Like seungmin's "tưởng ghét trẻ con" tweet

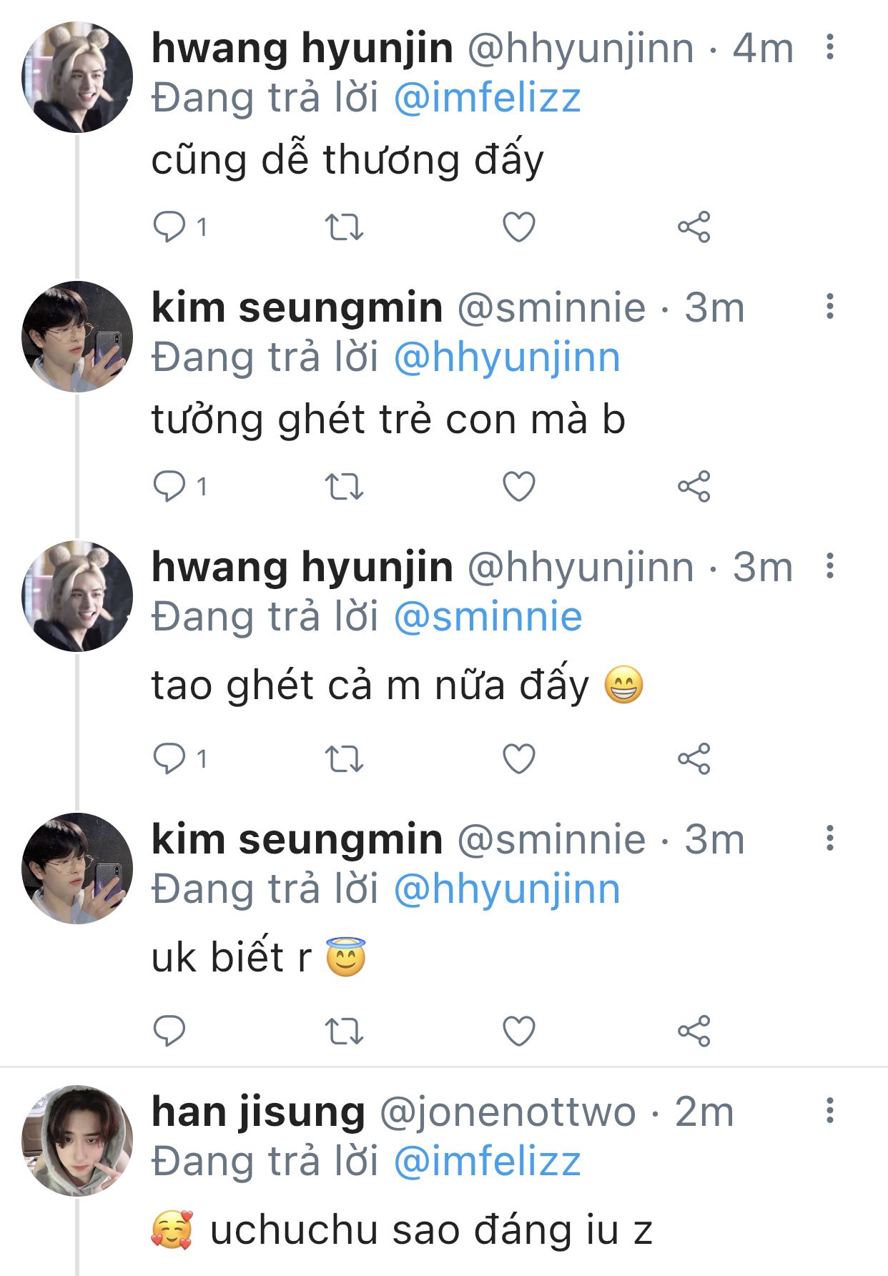pyautogui.click(x=519, y=487)
